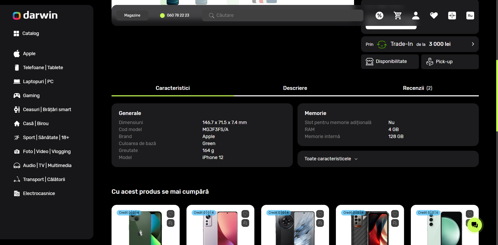Open the favorites heart in header
498x245 pixels.
point(434,16)
